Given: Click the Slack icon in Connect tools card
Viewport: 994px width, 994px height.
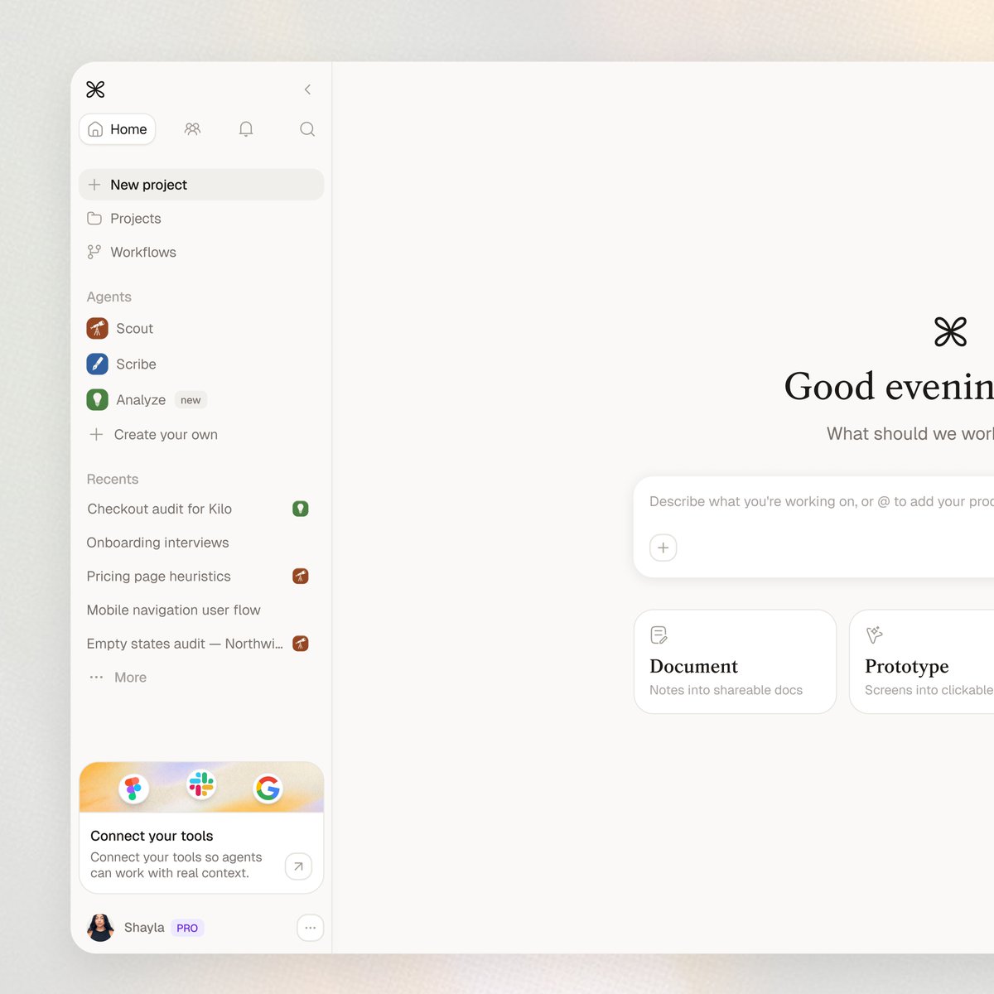Looking at the screenshot, I should (x=201, y=783).
